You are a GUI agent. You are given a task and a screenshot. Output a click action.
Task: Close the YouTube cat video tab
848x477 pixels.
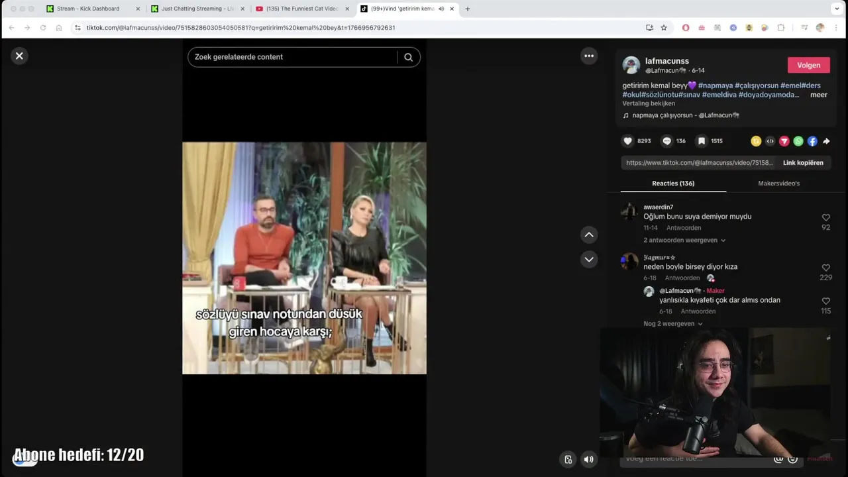pos(347,9)
